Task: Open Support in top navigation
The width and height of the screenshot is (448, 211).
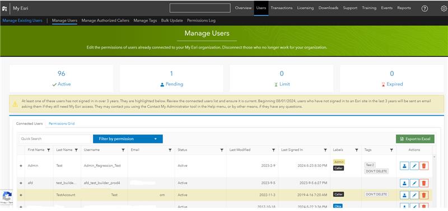Action: [x=351, y=8]
